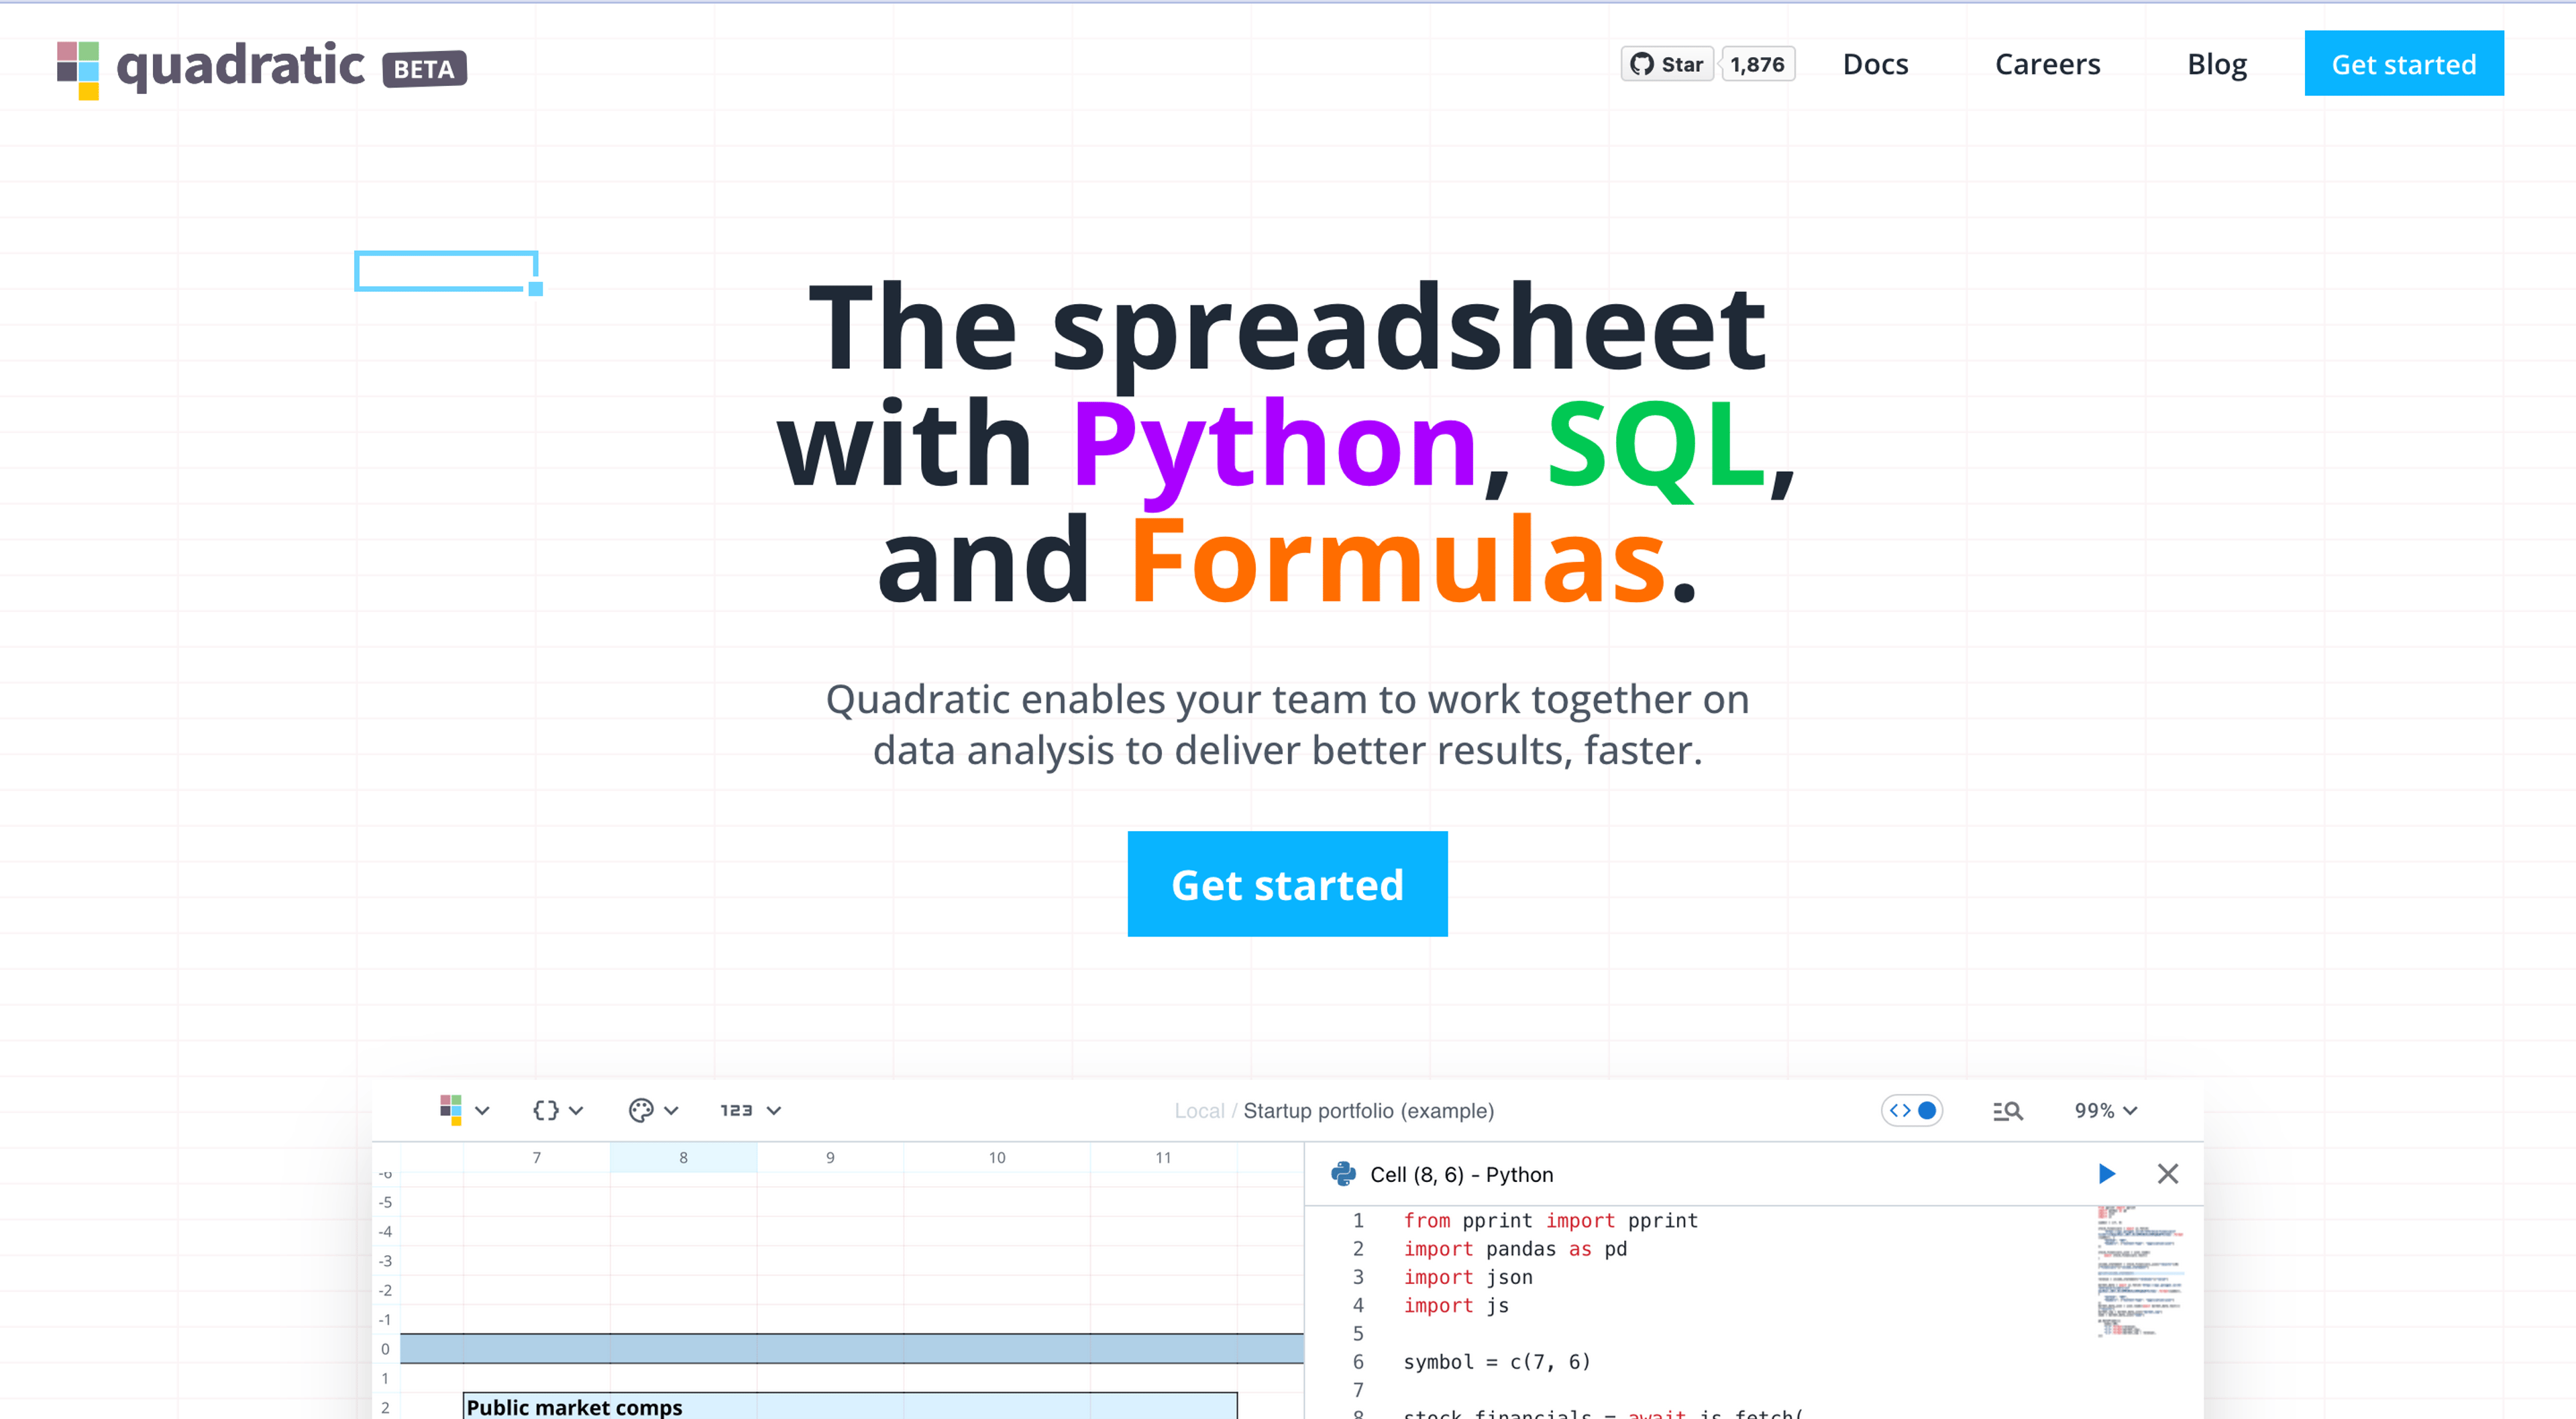Open the search command palette icon
Viewport: 2576px width, 1419px height.
[x=2007, y=1111]
